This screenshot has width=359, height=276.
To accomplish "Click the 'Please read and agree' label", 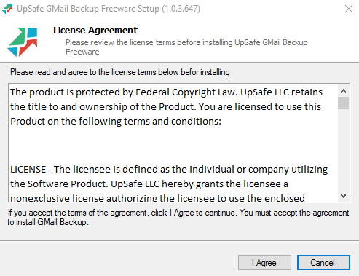I will coord(120,72).
